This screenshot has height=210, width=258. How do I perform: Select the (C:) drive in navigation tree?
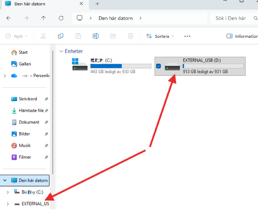tap(29, 192)
